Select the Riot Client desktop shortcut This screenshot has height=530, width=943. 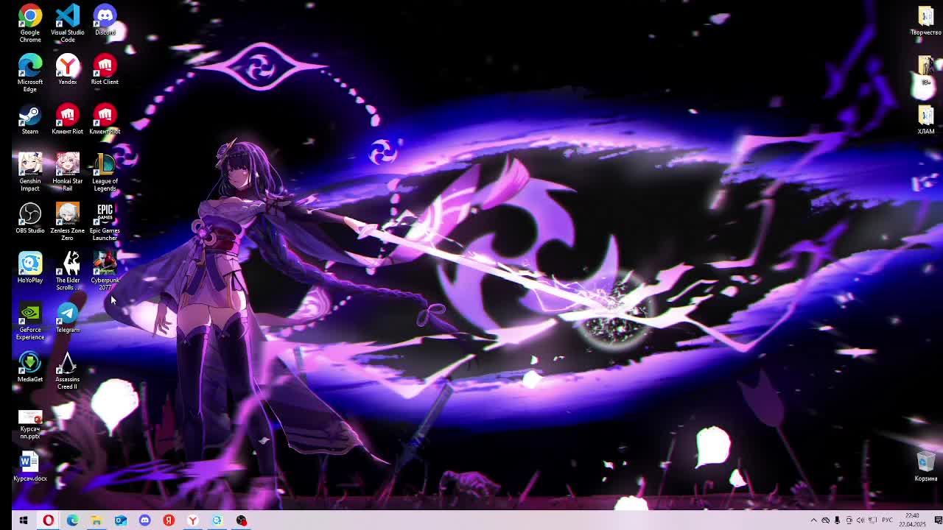105,69
